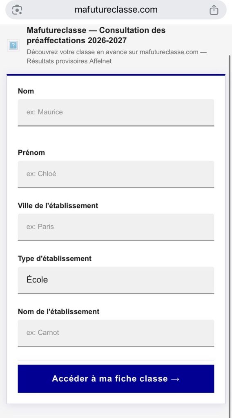Select the mafutureclasse.com URL text

click(x=116, y=10)
